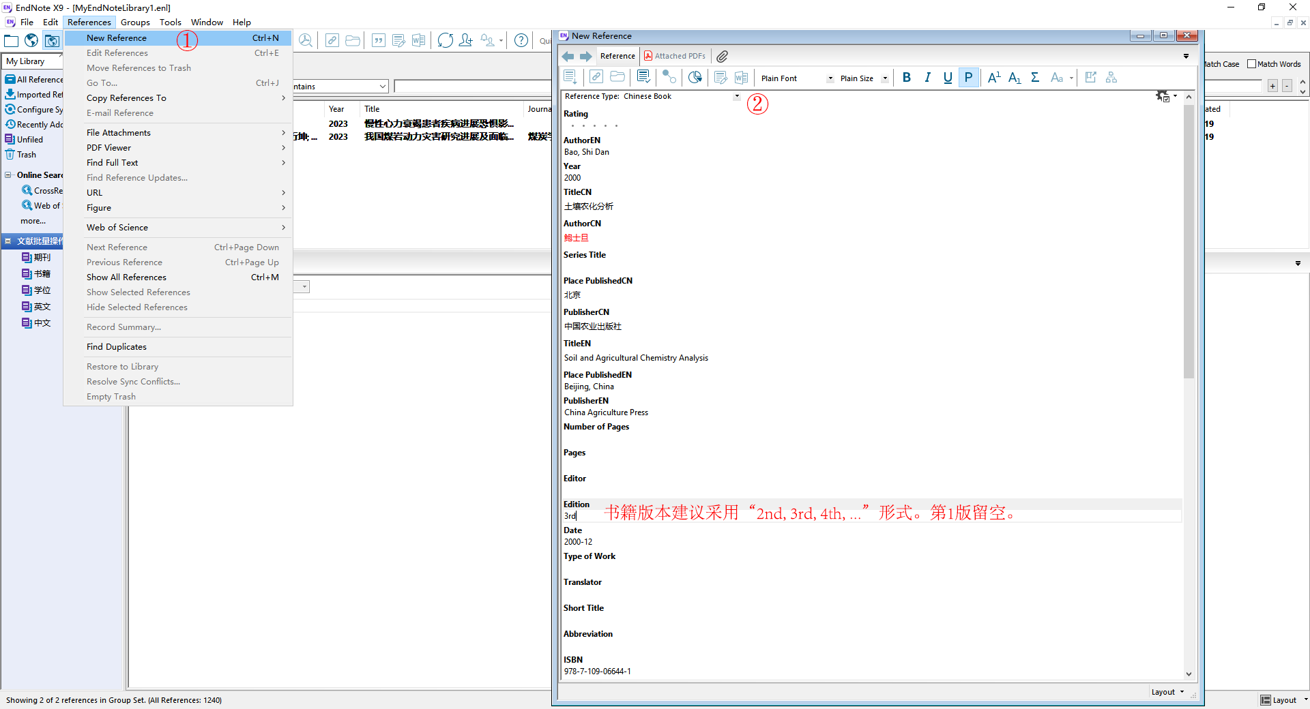Open Tools menu

171,22
